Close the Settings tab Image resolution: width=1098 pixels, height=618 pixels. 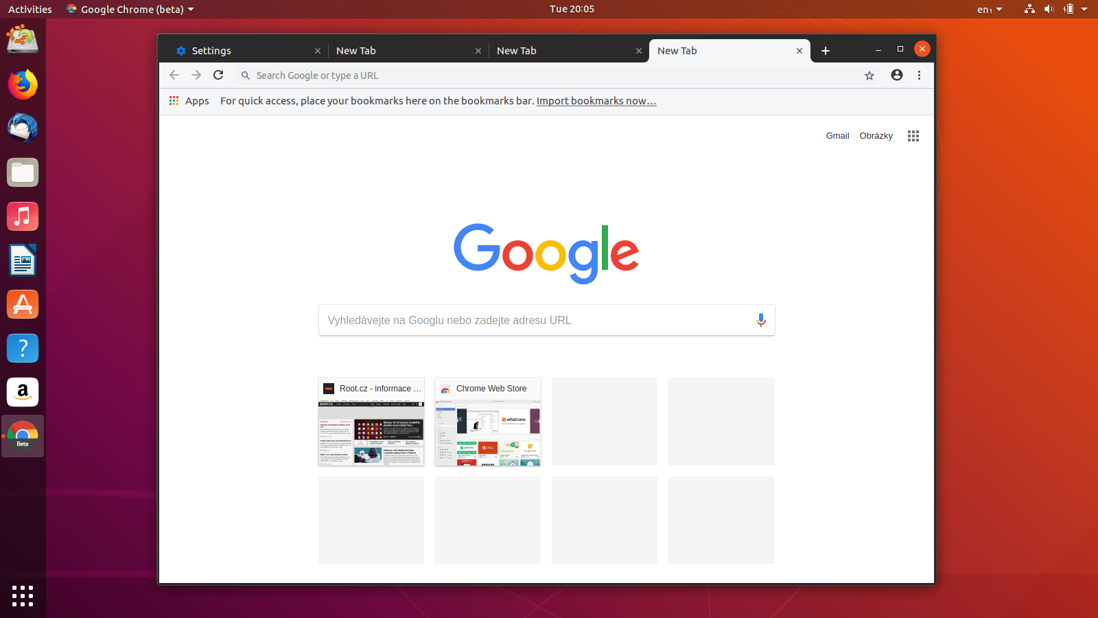(318, 51)
